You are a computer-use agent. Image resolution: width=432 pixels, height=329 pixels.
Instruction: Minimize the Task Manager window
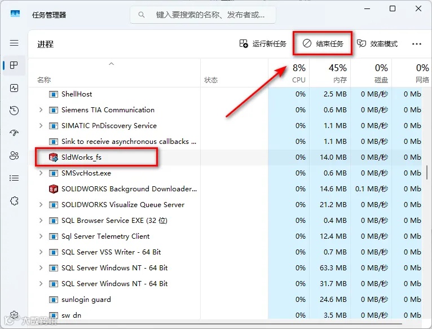367,8
